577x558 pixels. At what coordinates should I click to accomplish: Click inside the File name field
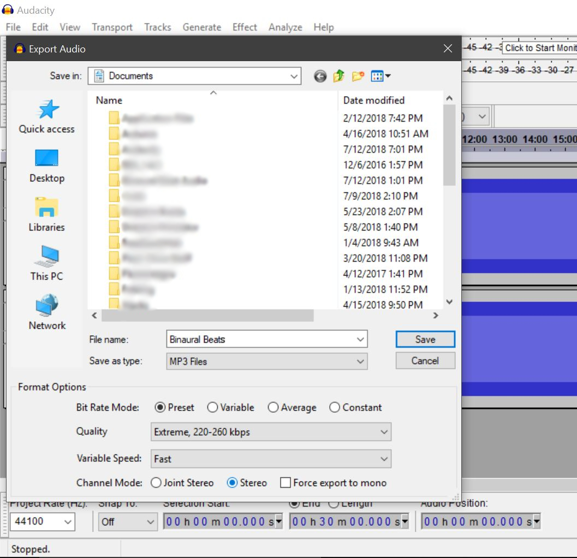pos(262,339)
